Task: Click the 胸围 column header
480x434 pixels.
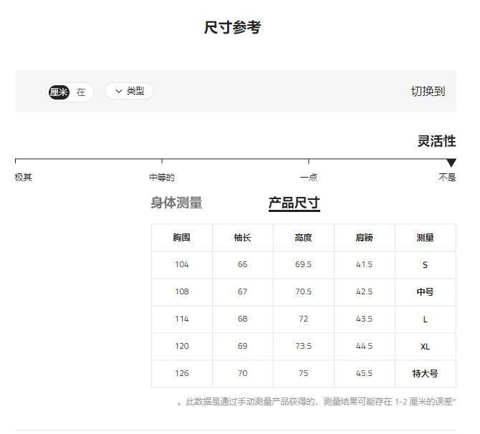Action: pos(181,238)
